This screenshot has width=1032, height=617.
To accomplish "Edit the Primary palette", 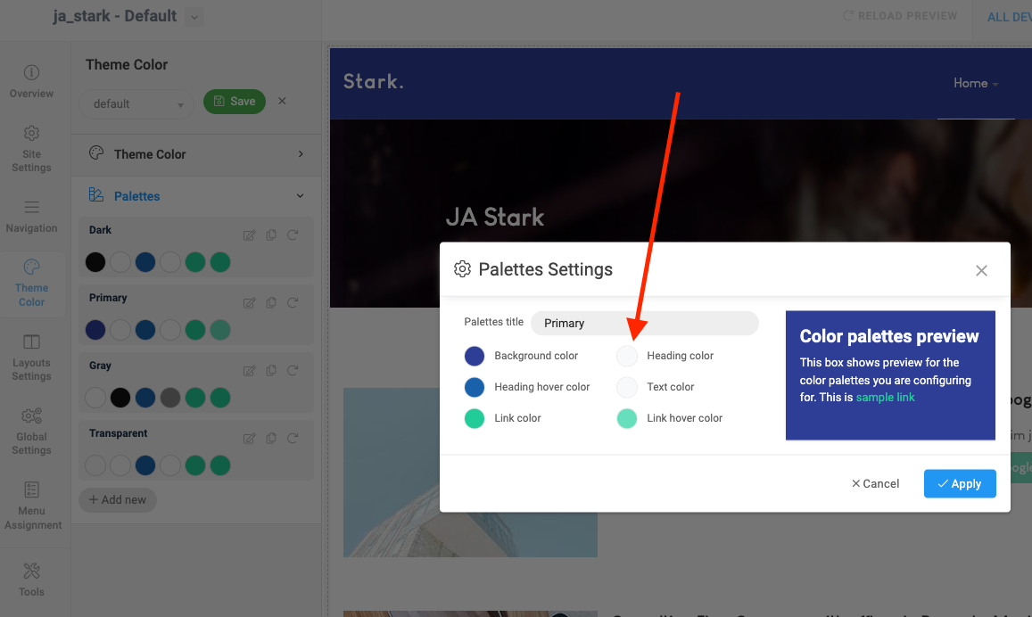I will coord(250,303).
